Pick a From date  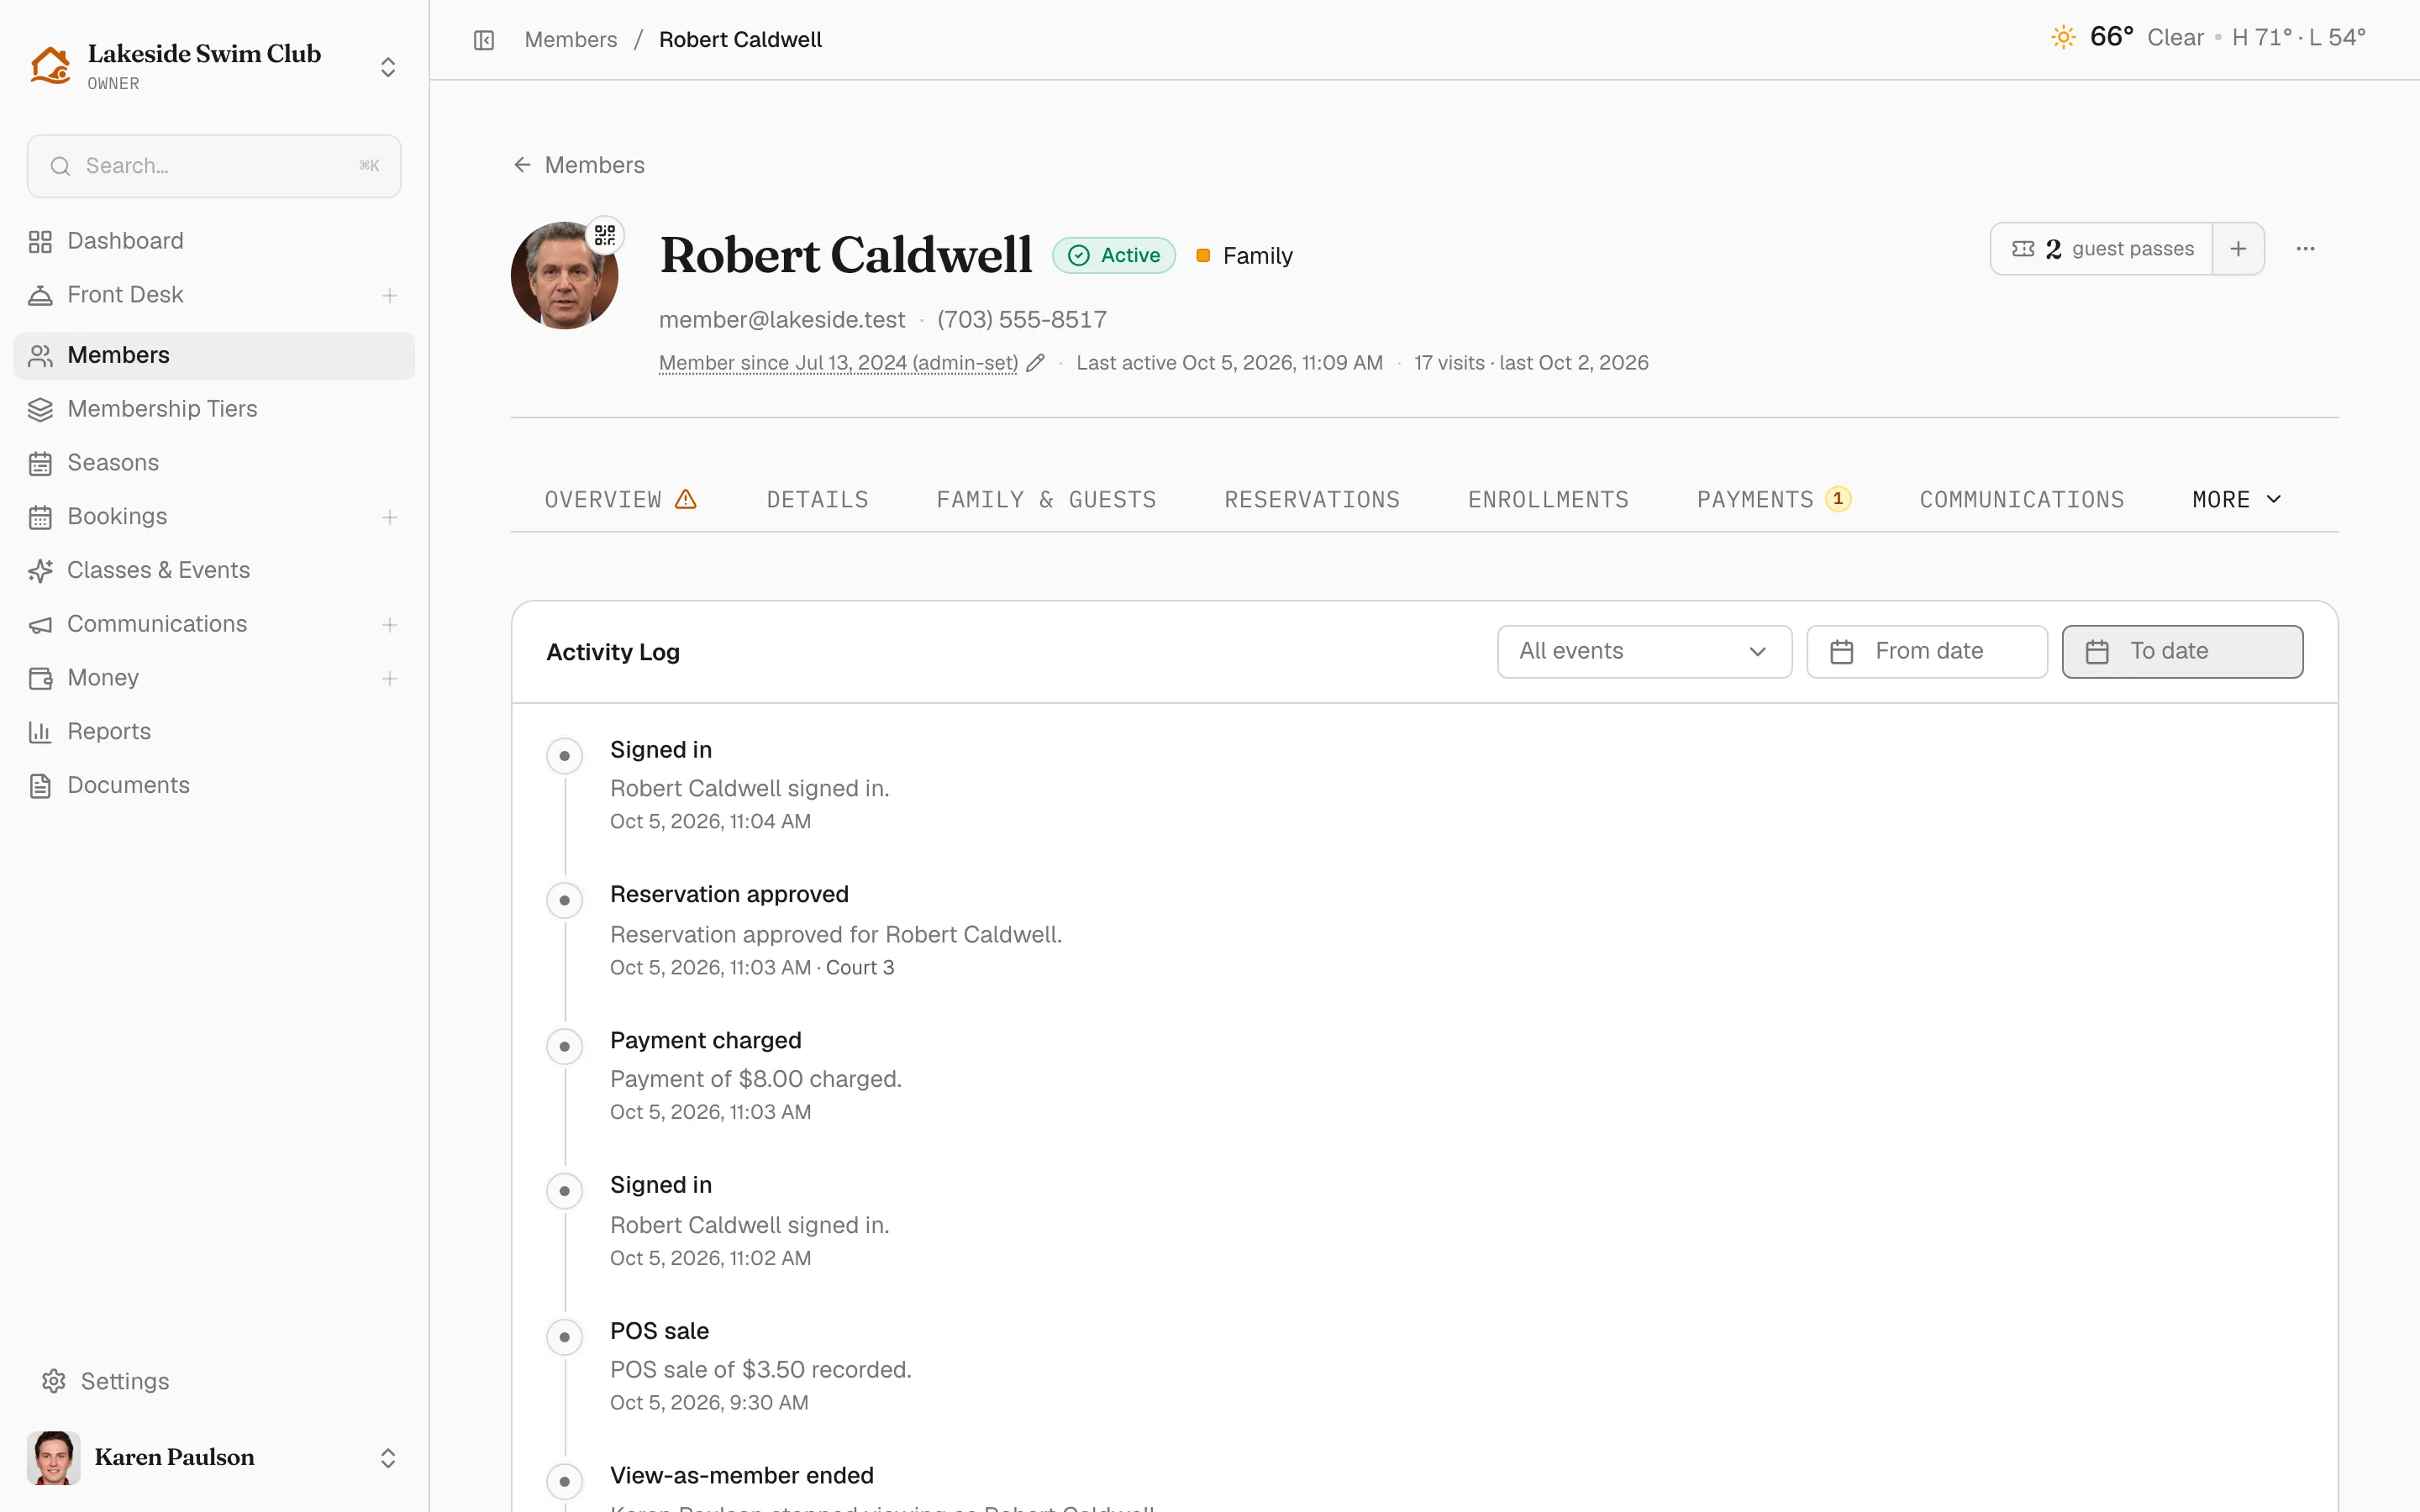coord(1927,652)
